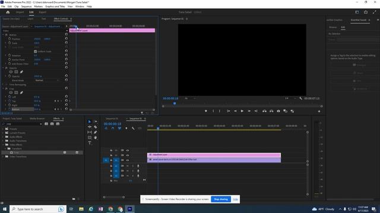Toggle Linked Selection in timeline
This screenshot has width=380, height=213.
pos(119,128)
